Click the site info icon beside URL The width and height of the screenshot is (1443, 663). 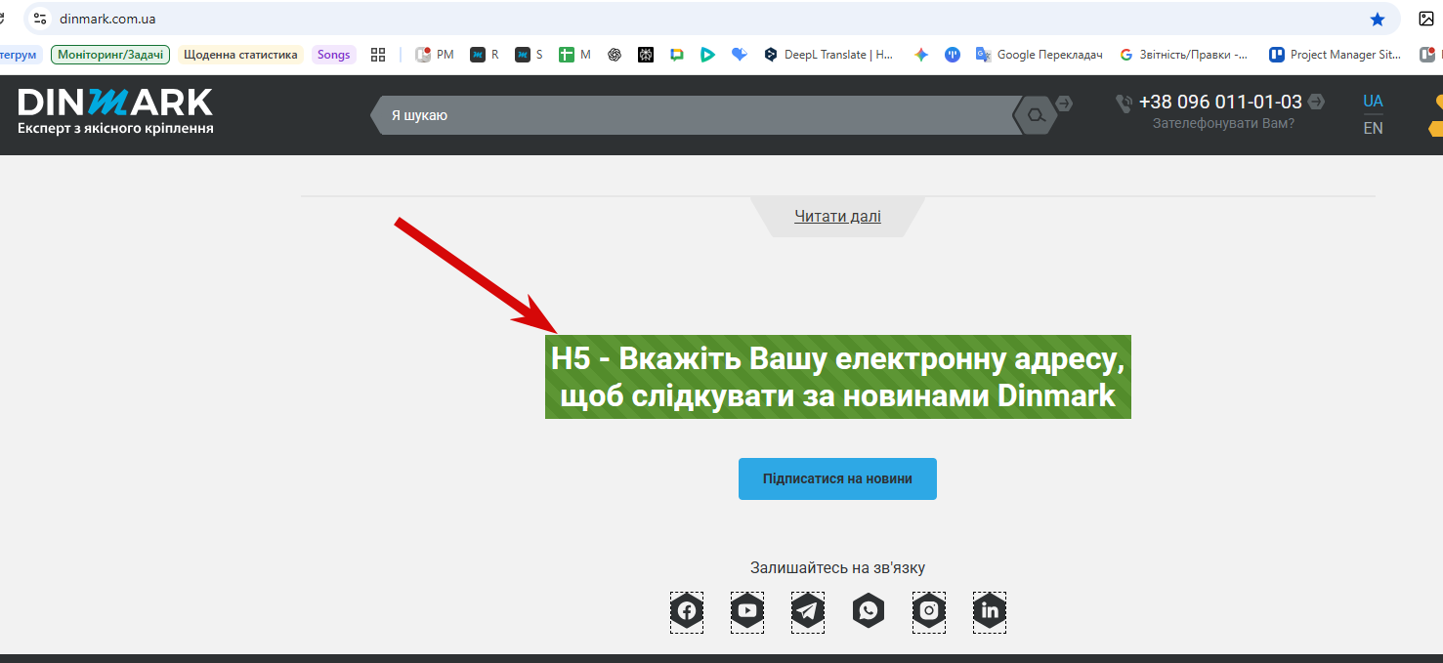40,19
